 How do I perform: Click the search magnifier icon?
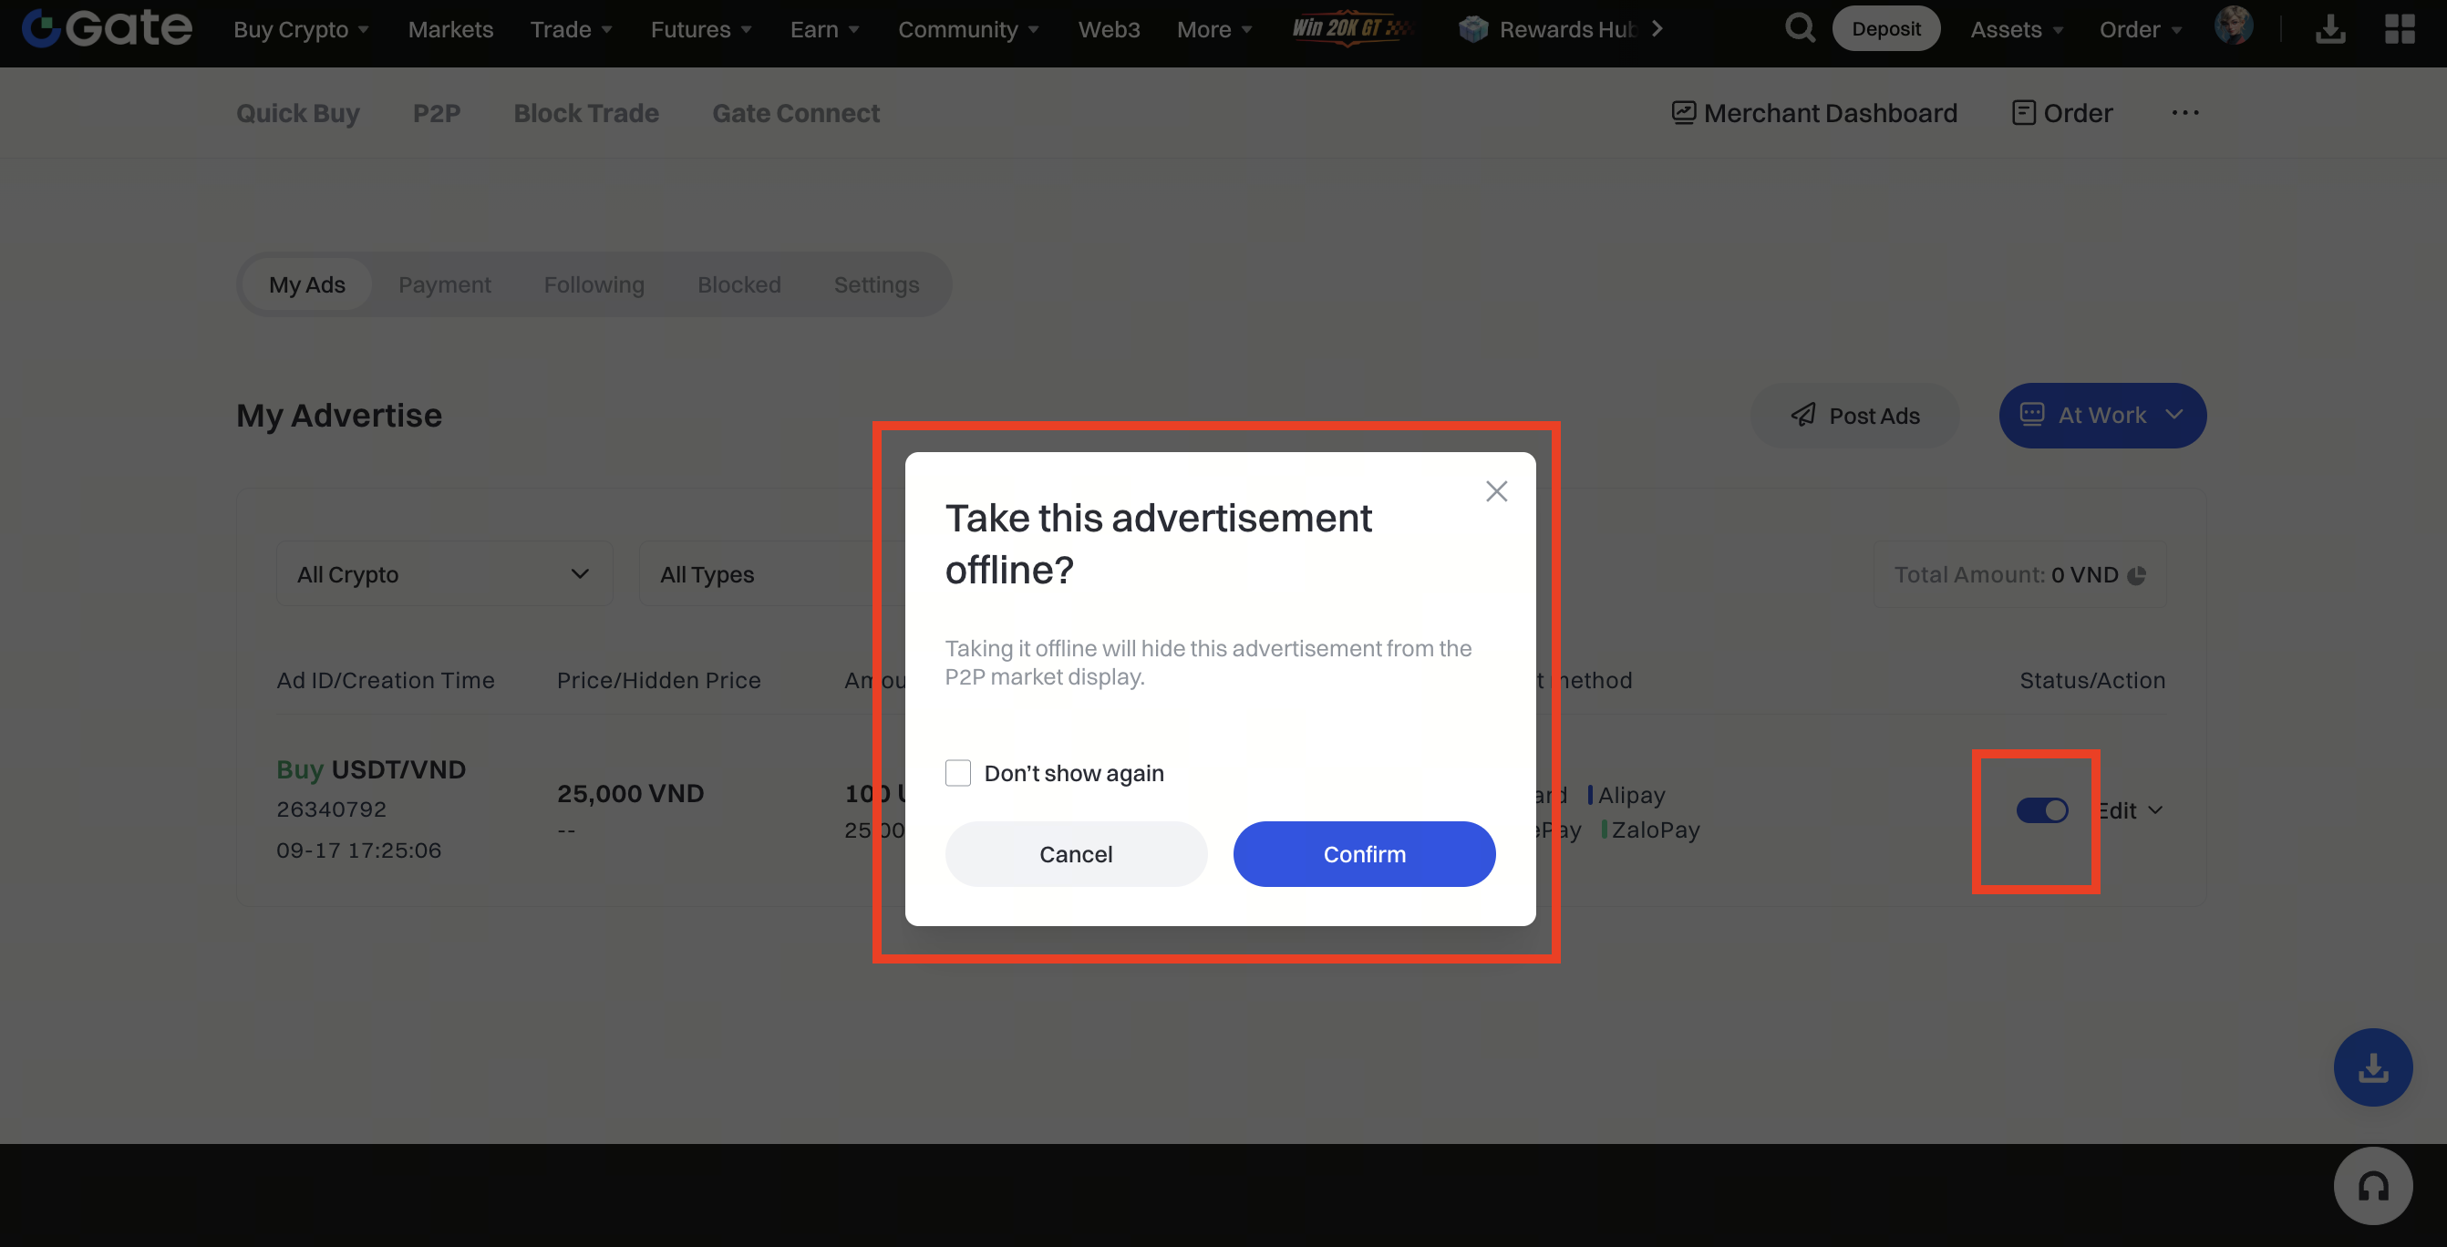coord(1798,28)
